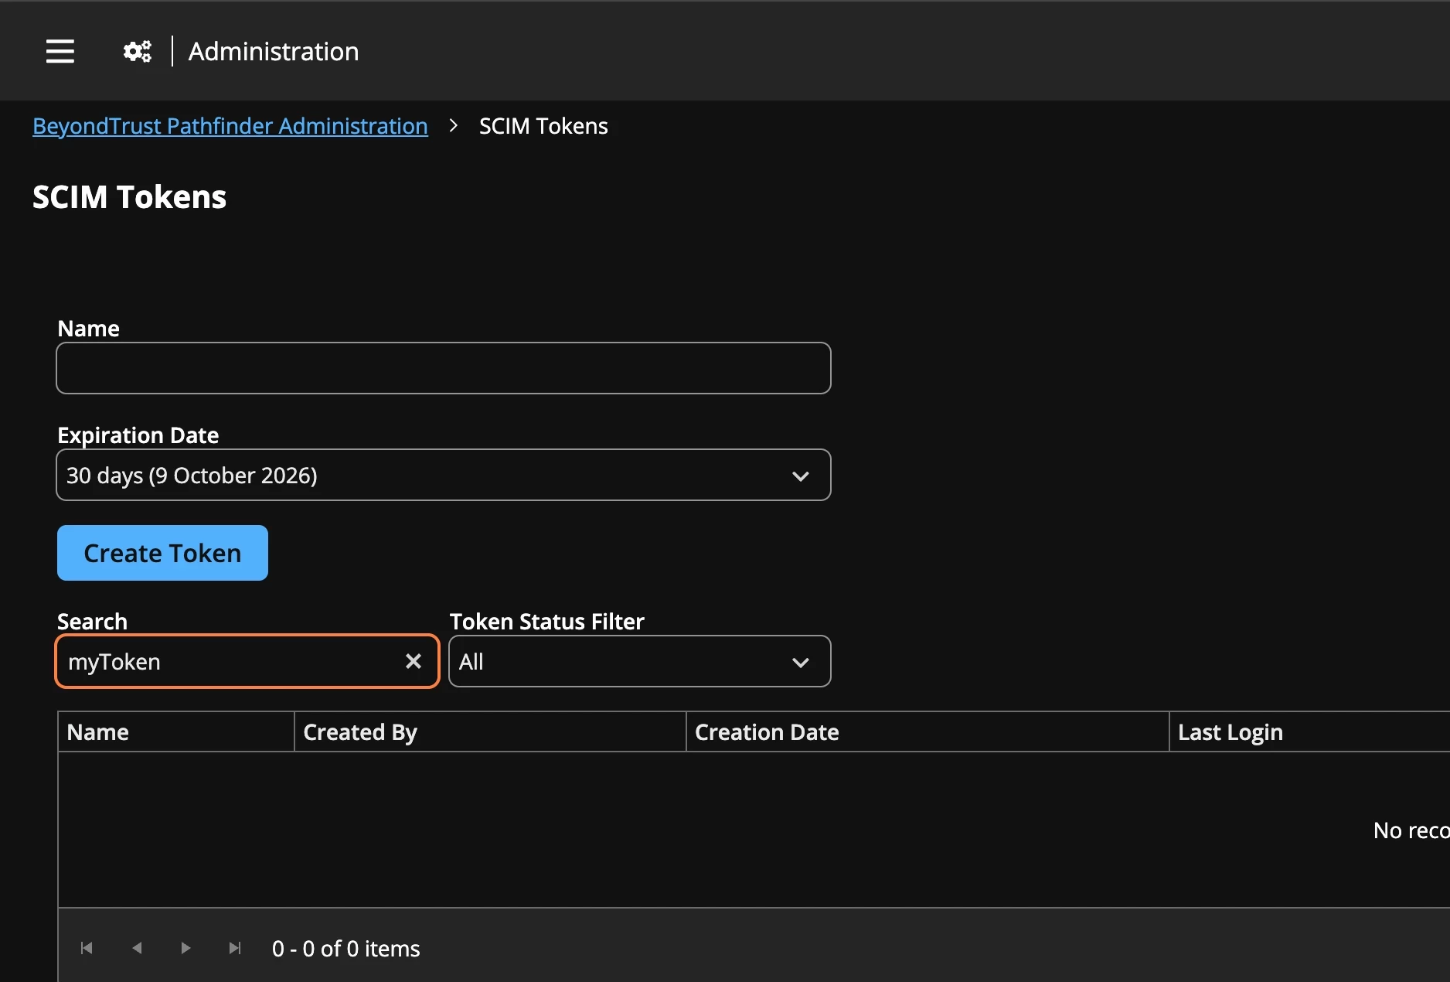Open the Expiration Date dropdown
This screenshot has width=1450, height=982.
[x=444, y=475]
